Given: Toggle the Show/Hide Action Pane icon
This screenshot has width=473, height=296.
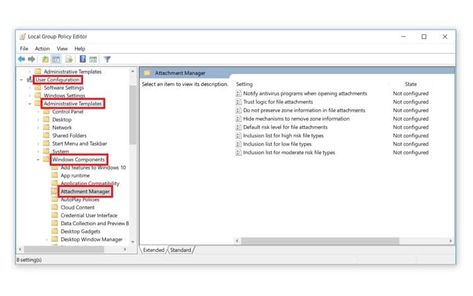Looking at the screenshot, I should pos(93,59).
